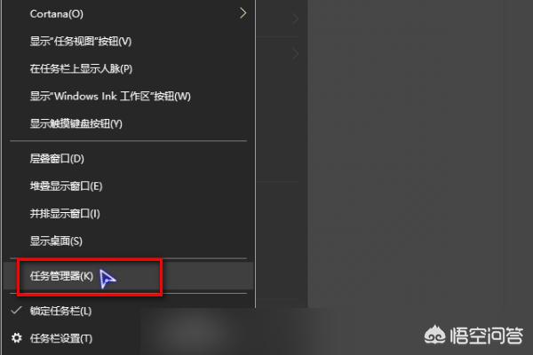This screenshot has width=533, height=355.
Task: Open 任务栏设置(T) link
Action: [60, 338]
